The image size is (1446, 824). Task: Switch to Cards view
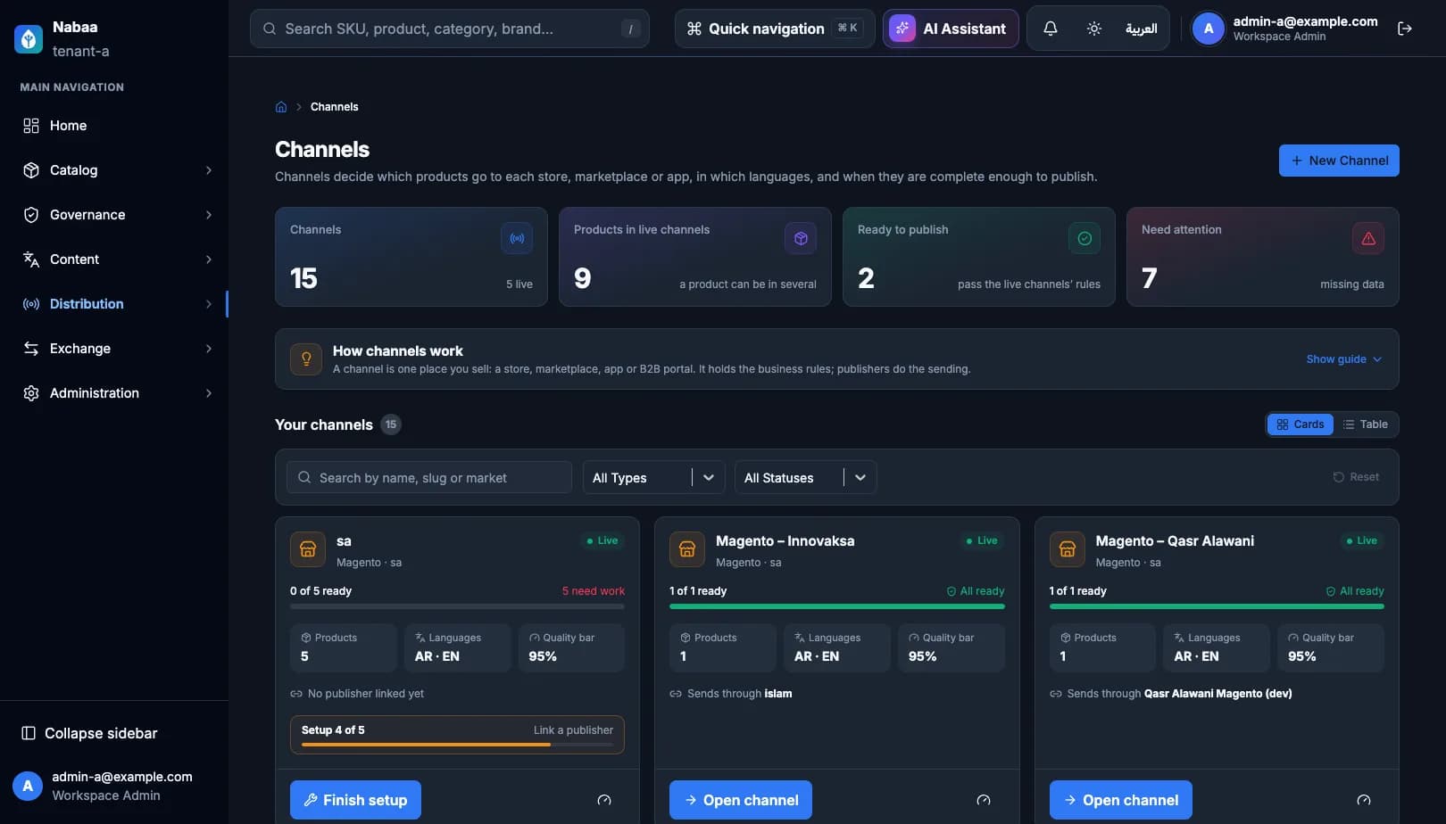click(x=1301, y=424)
